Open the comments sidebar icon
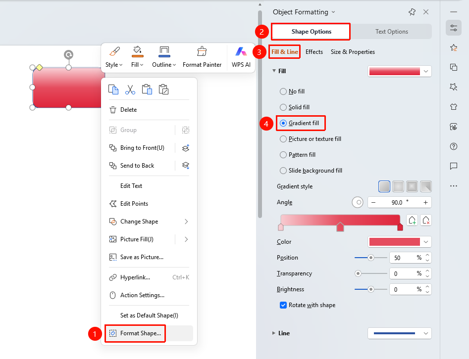Screen dimensions: 469x359 [x=454, y=166]
